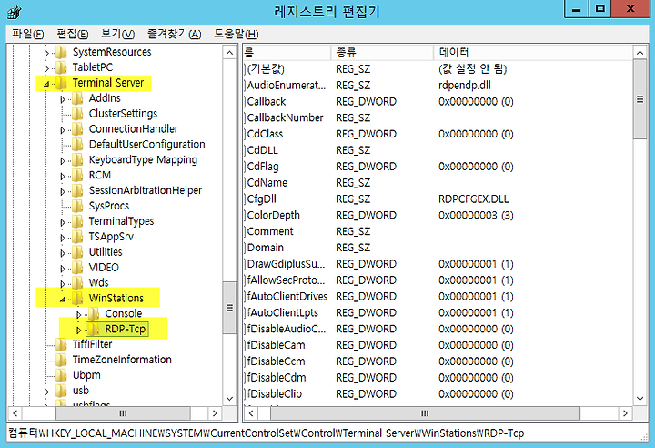Click the Console folder icon
655x448 pixels.
pos(94,314)
